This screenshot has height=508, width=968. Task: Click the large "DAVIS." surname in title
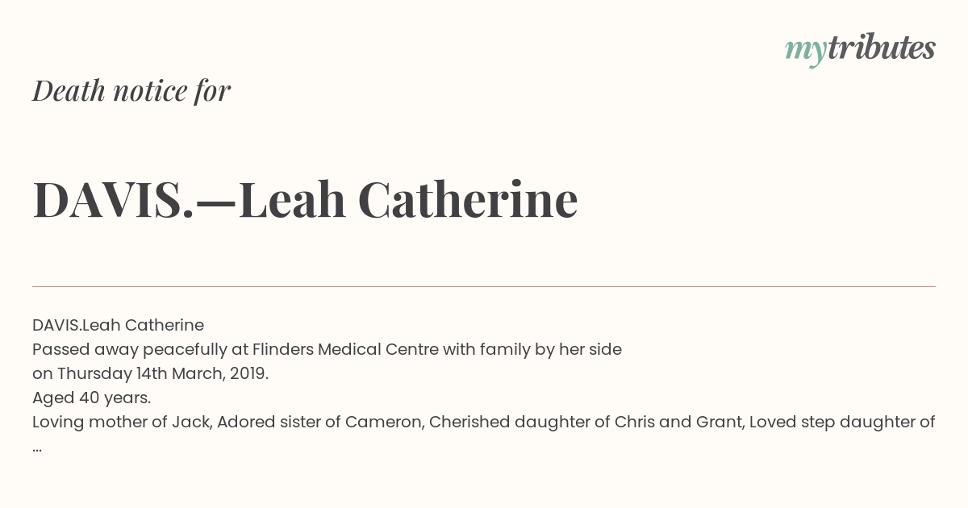pos(113,199)
